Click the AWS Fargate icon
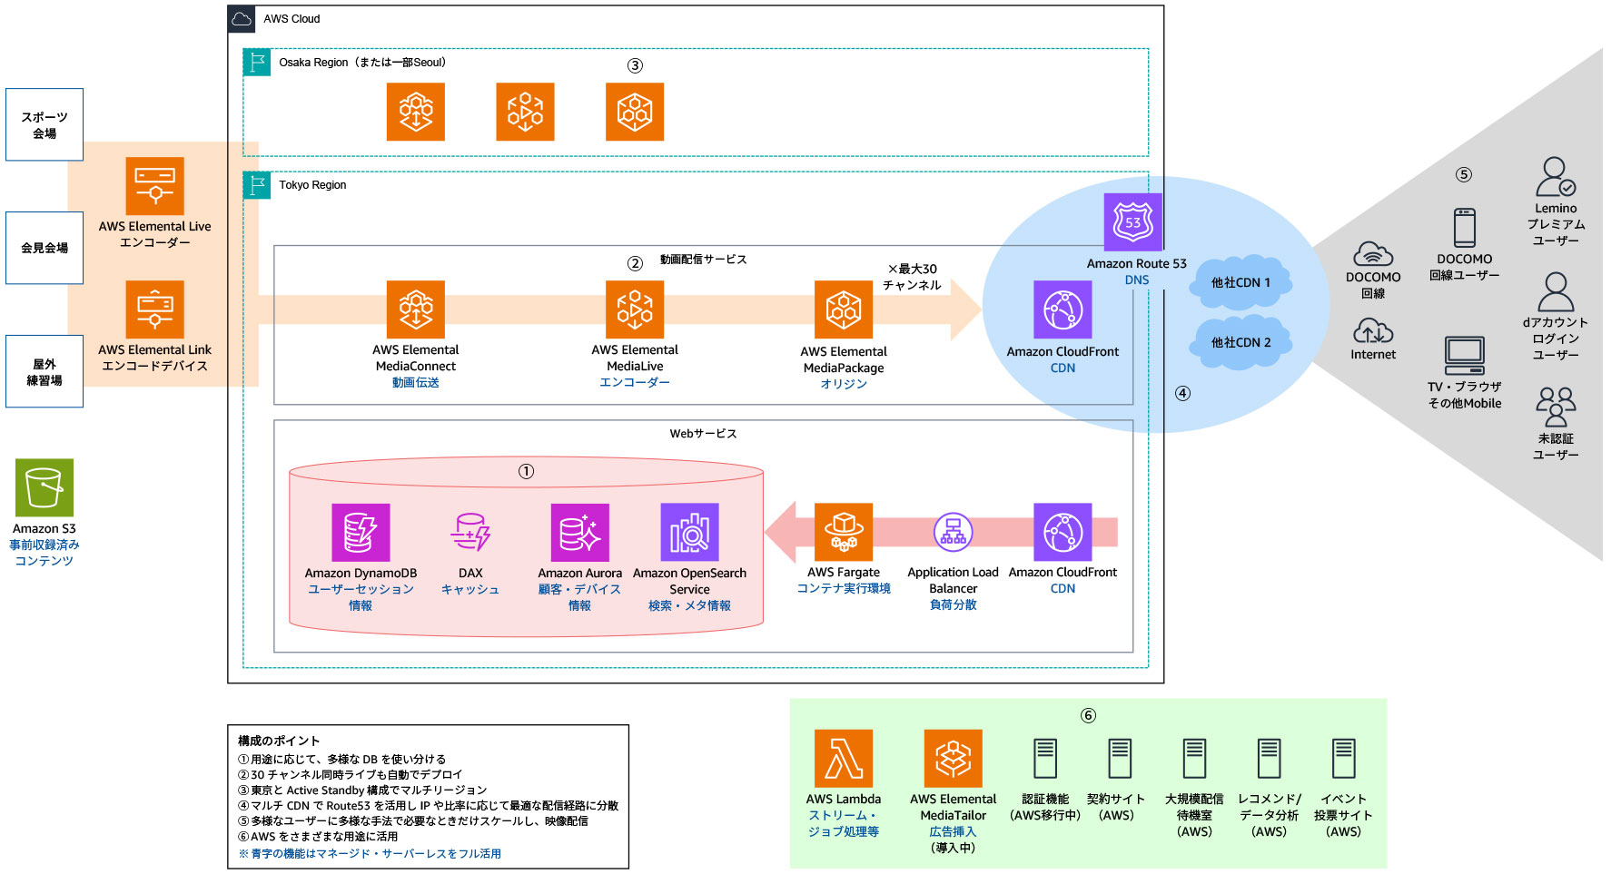Image resolution: width=1611 pixels, height=874 pixels. 844,533
